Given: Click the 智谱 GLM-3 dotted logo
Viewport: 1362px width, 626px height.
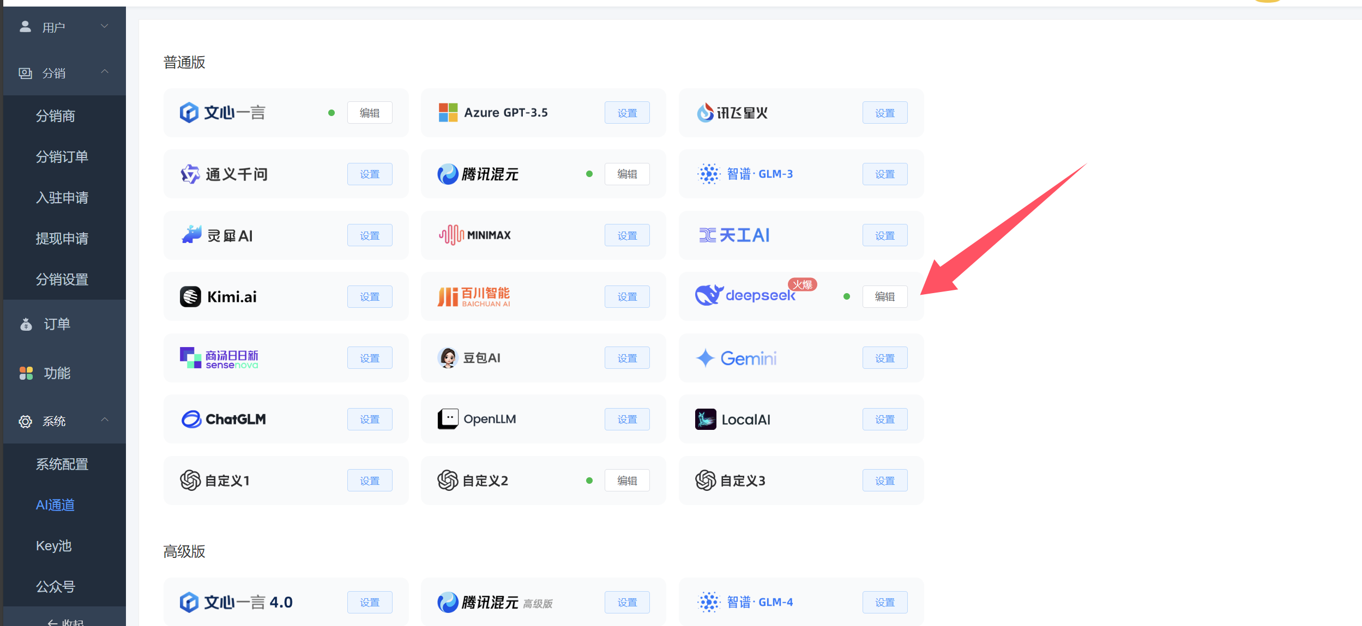Looking at the screenshot, I should coord(709,174).
